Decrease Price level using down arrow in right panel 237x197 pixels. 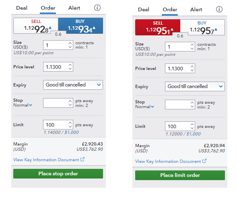192,70
